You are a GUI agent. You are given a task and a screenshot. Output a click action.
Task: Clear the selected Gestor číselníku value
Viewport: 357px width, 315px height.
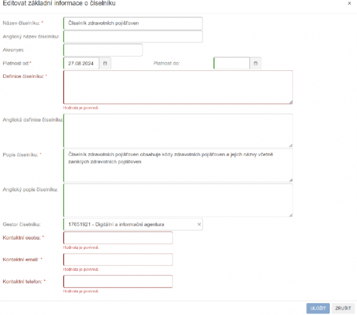pyautogui.click(x=199, y=224)
